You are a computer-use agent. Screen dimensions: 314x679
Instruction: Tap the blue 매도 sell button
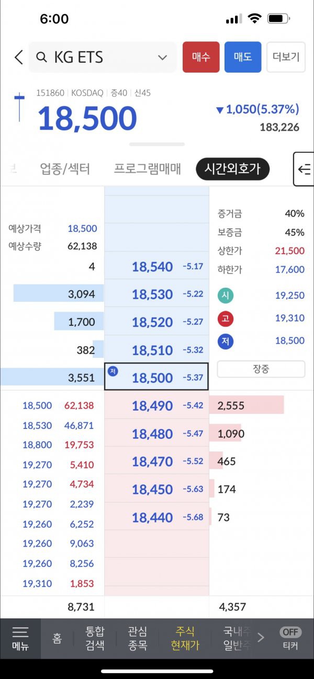pos(243,57)
